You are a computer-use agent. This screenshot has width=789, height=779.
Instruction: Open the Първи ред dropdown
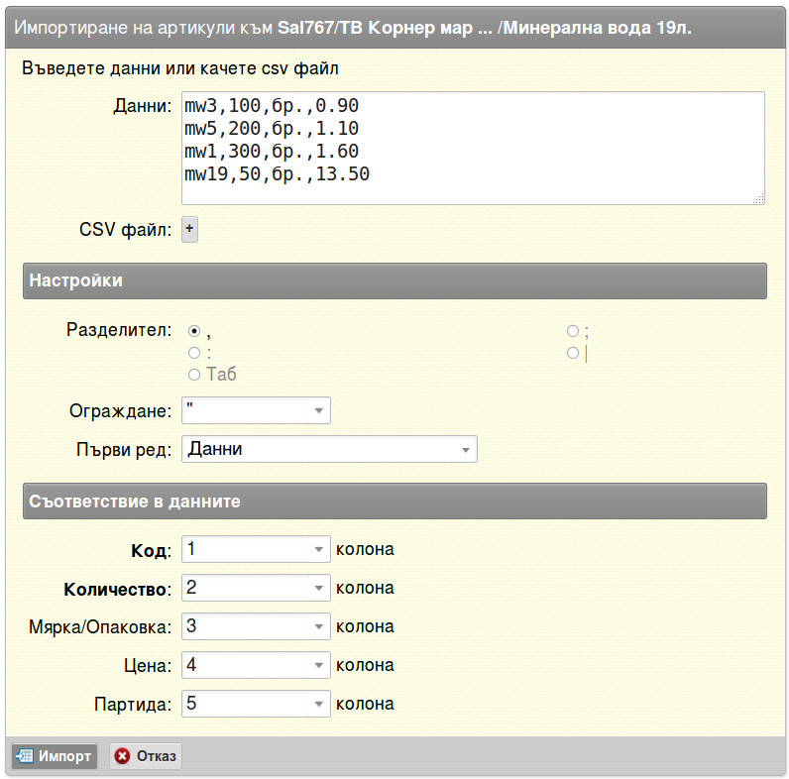point(329,449)
